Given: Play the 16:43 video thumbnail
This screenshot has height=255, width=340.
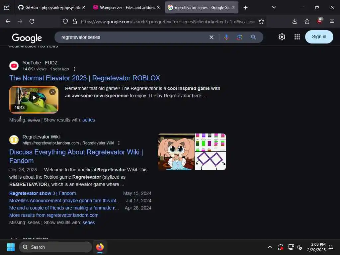Looking at the screenshot, I should coord(34,100).
